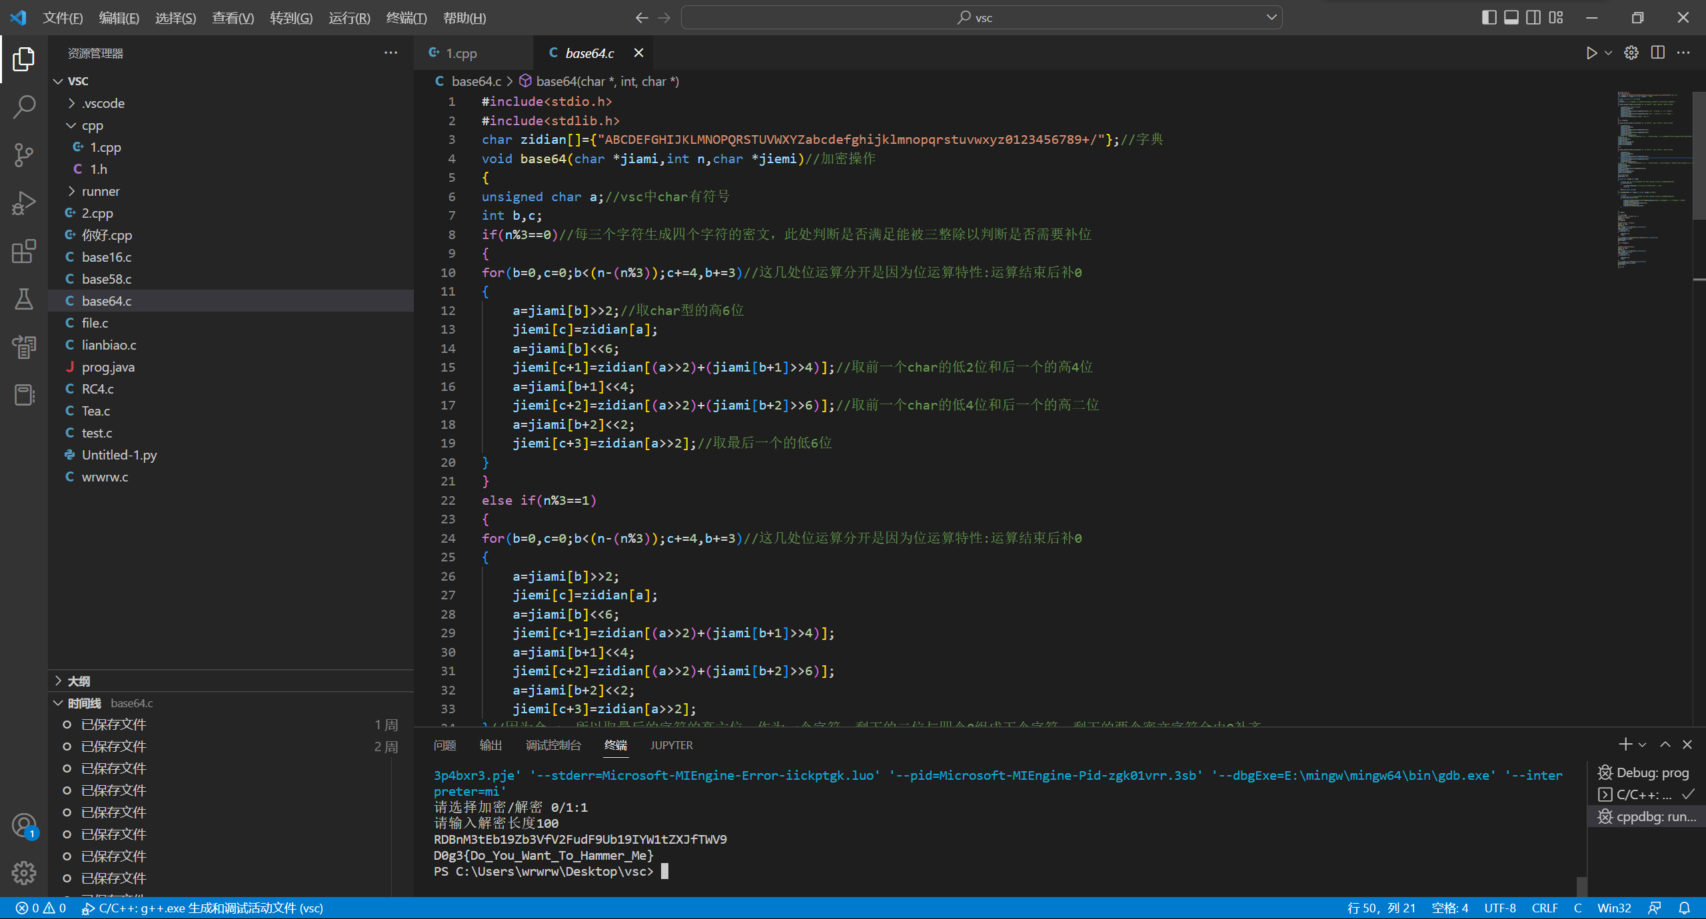Click the CRLF line ending status item
The image size is (1706, 919).
pos(1544,908)
